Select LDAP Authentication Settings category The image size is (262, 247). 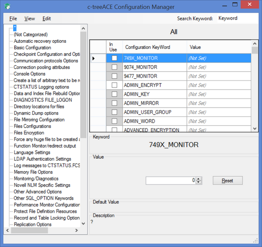[x=42, y=159]
